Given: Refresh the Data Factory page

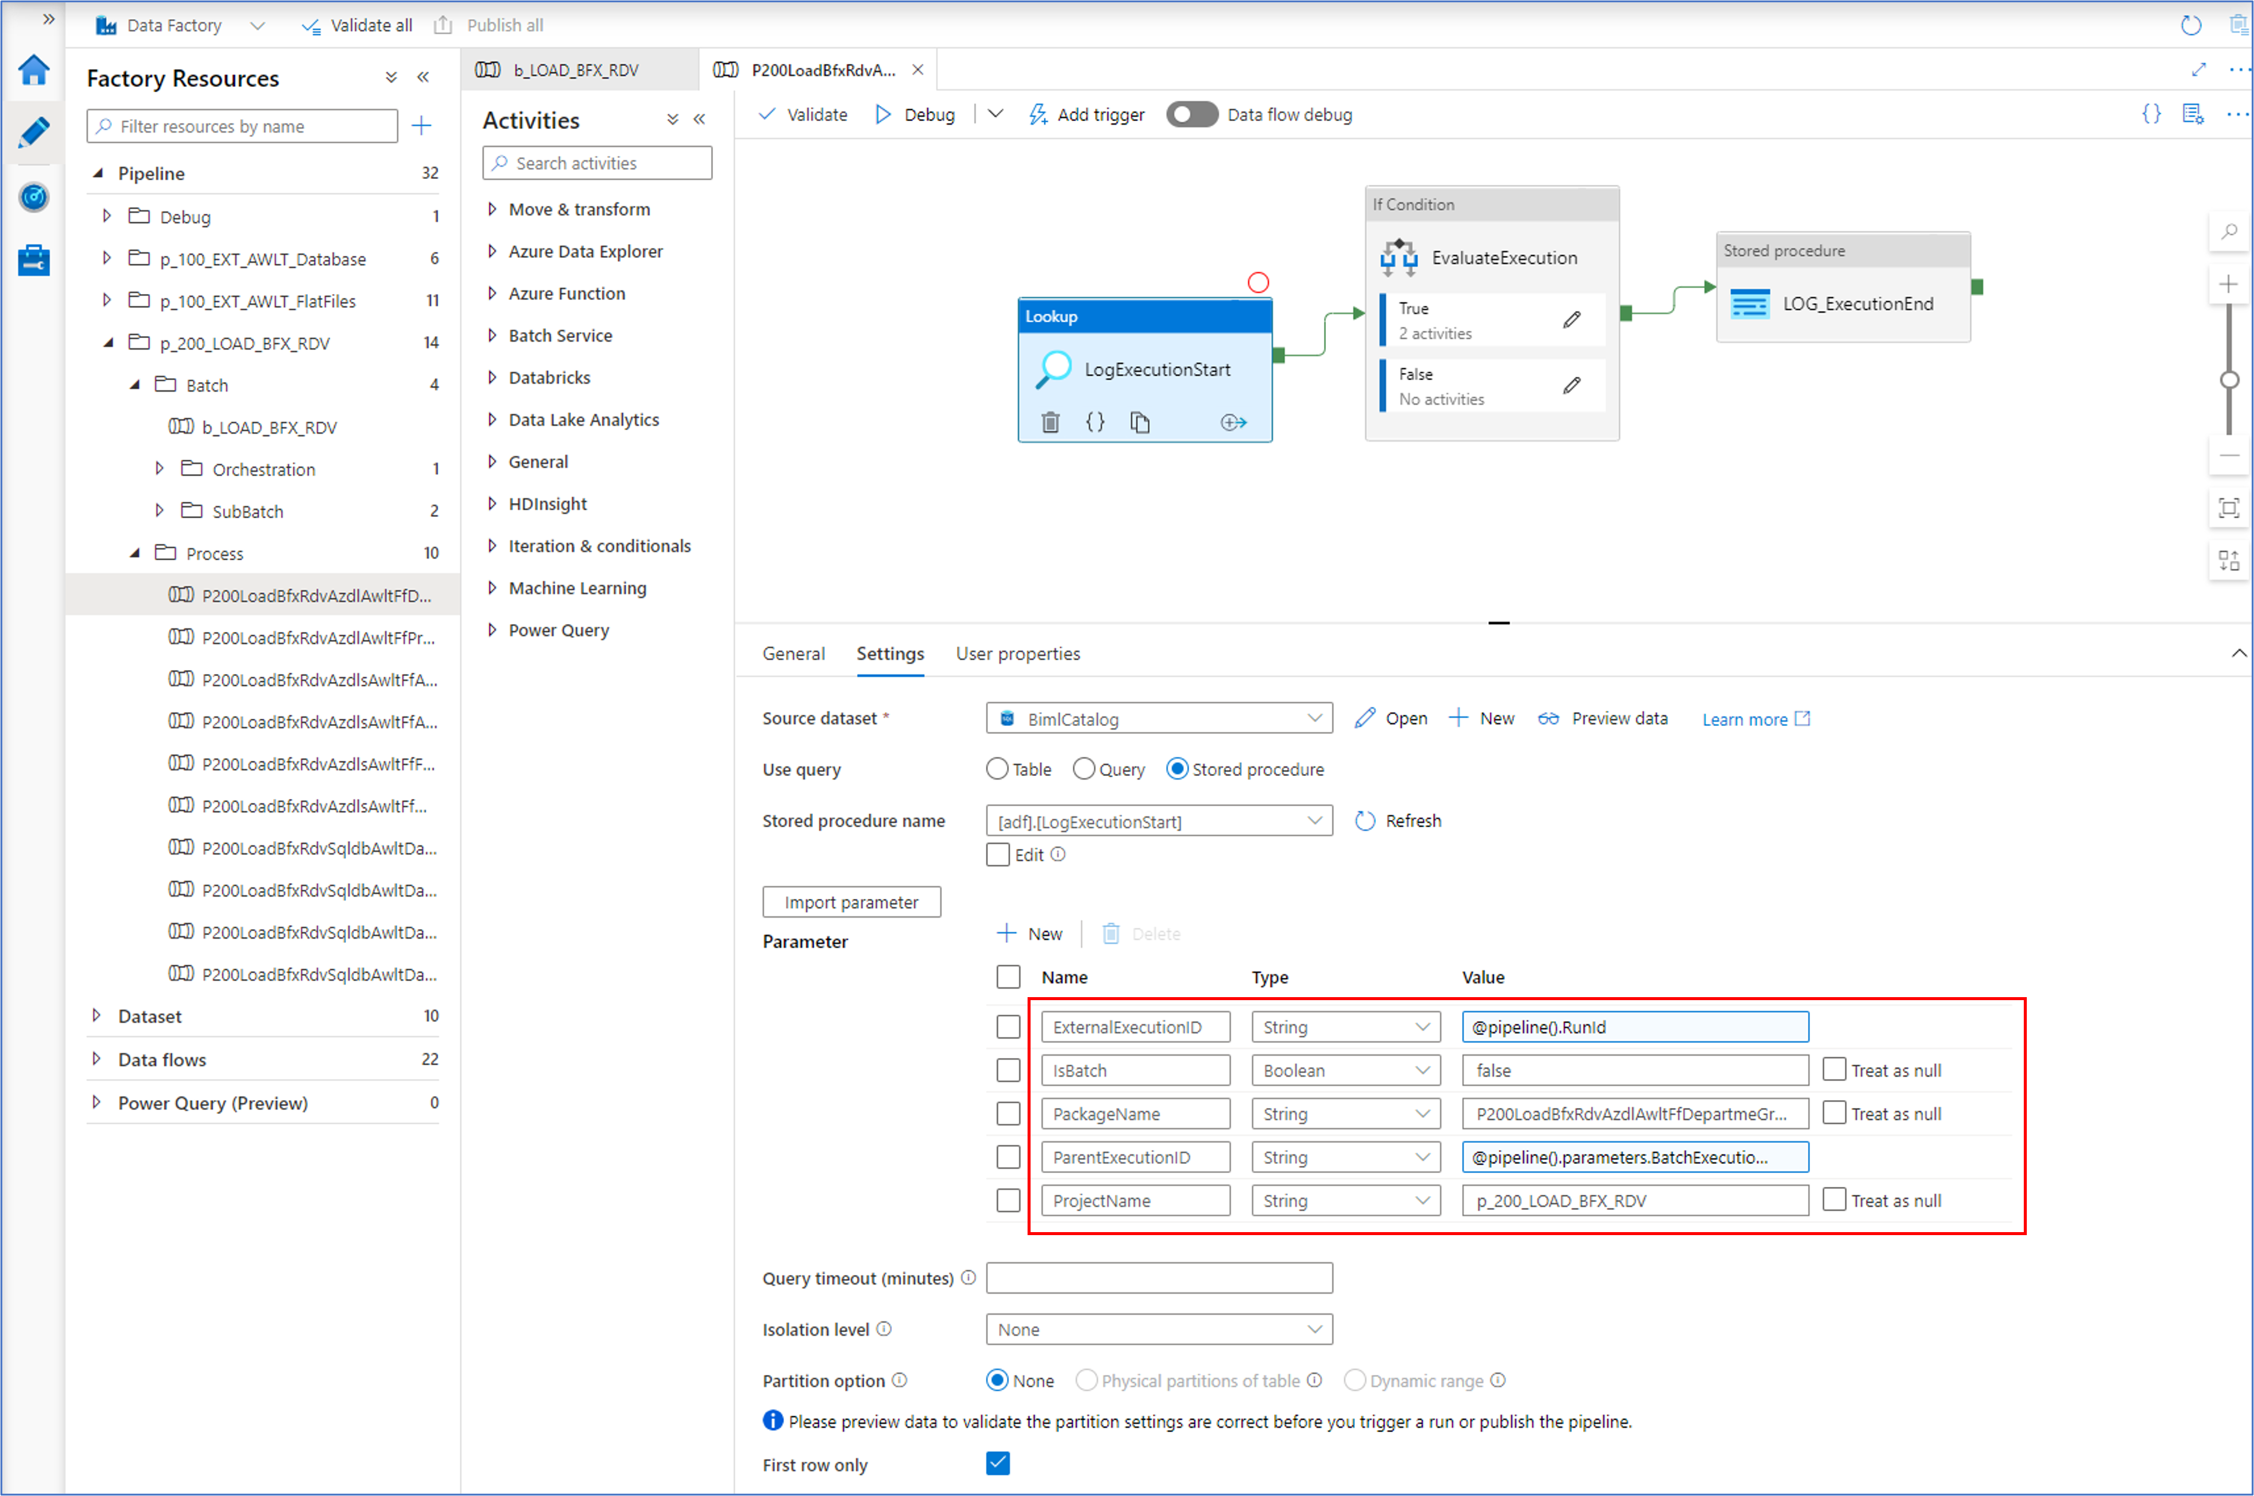Looking at the screenshot, I should (x=2191, y=25).
